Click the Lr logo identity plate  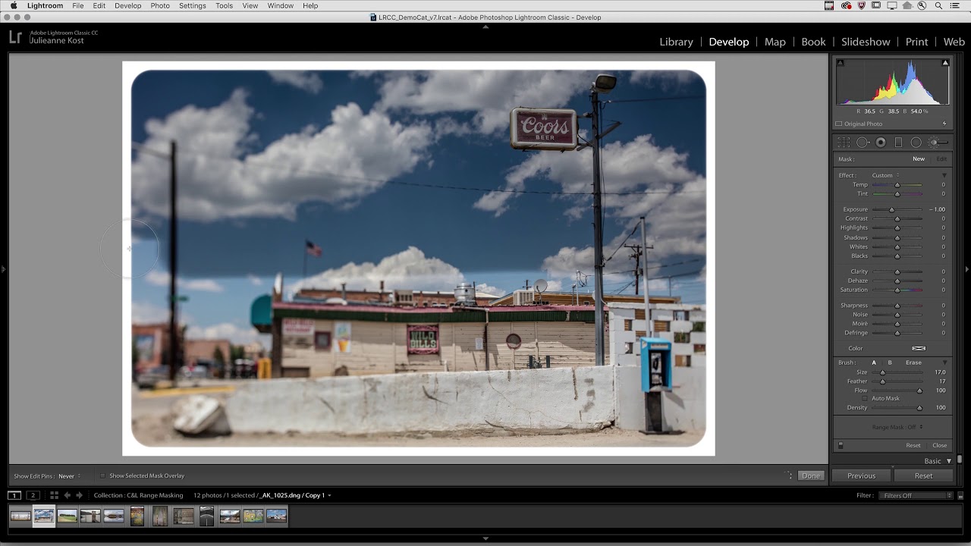[x=15, y=37]
